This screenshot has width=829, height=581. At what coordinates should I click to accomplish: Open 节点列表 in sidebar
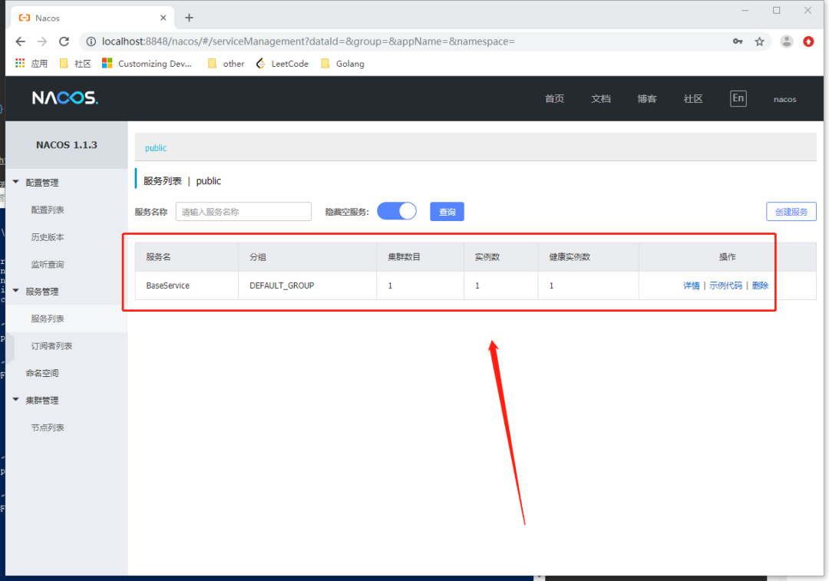48,427
